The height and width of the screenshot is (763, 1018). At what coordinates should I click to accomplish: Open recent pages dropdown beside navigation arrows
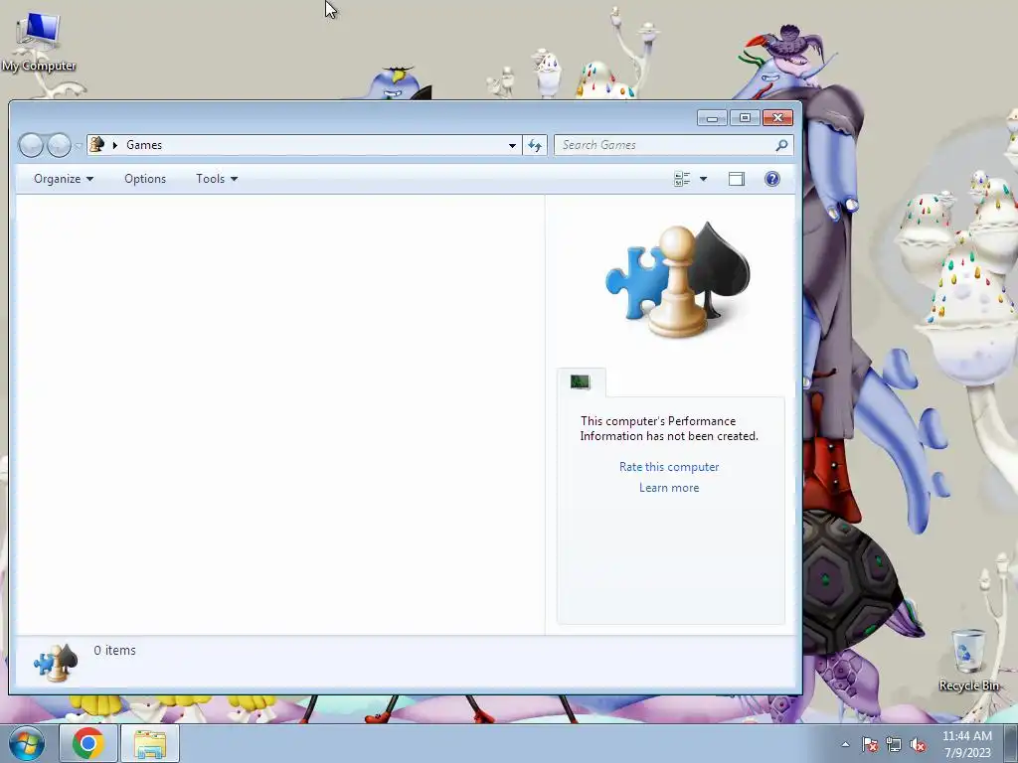click(79, 146)
